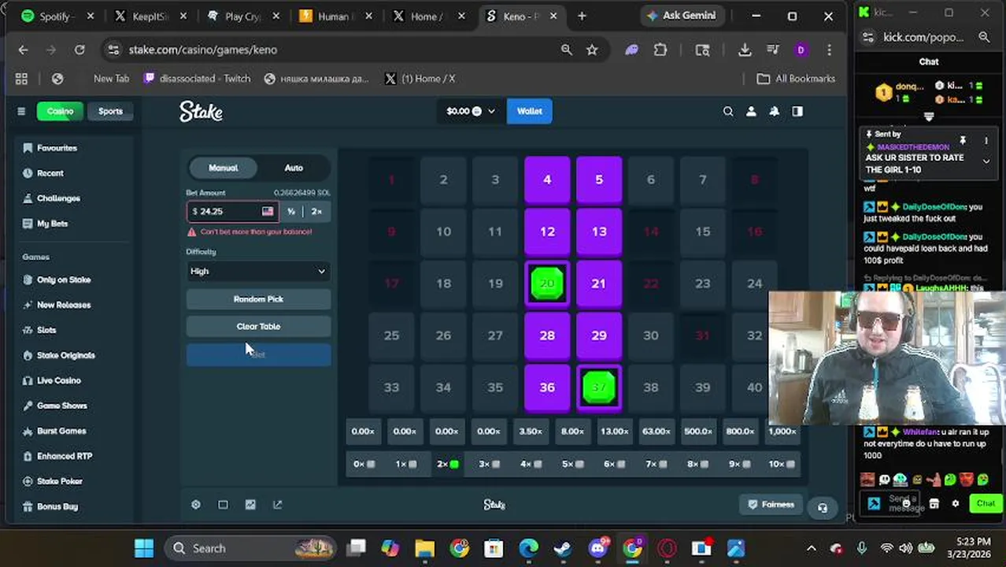Switch to Play Cry browser tab
Viewport: 1006px width, 567px height.
(243, 16)
